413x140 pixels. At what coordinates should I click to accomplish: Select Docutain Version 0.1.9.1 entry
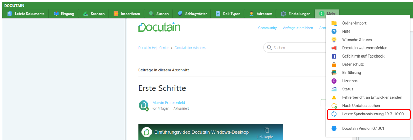pos(368,129)
